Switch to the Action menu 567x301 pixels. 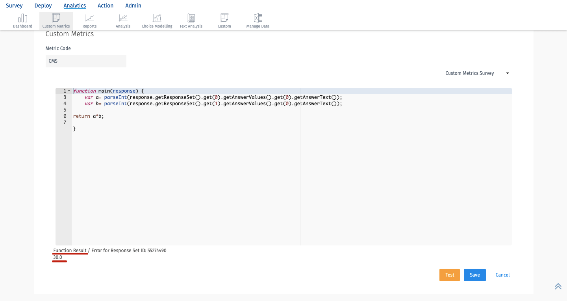106,6
